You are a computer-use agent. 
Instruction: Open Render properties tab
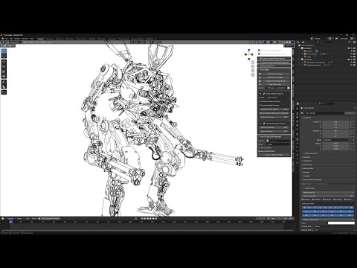(x=297, y=113)
